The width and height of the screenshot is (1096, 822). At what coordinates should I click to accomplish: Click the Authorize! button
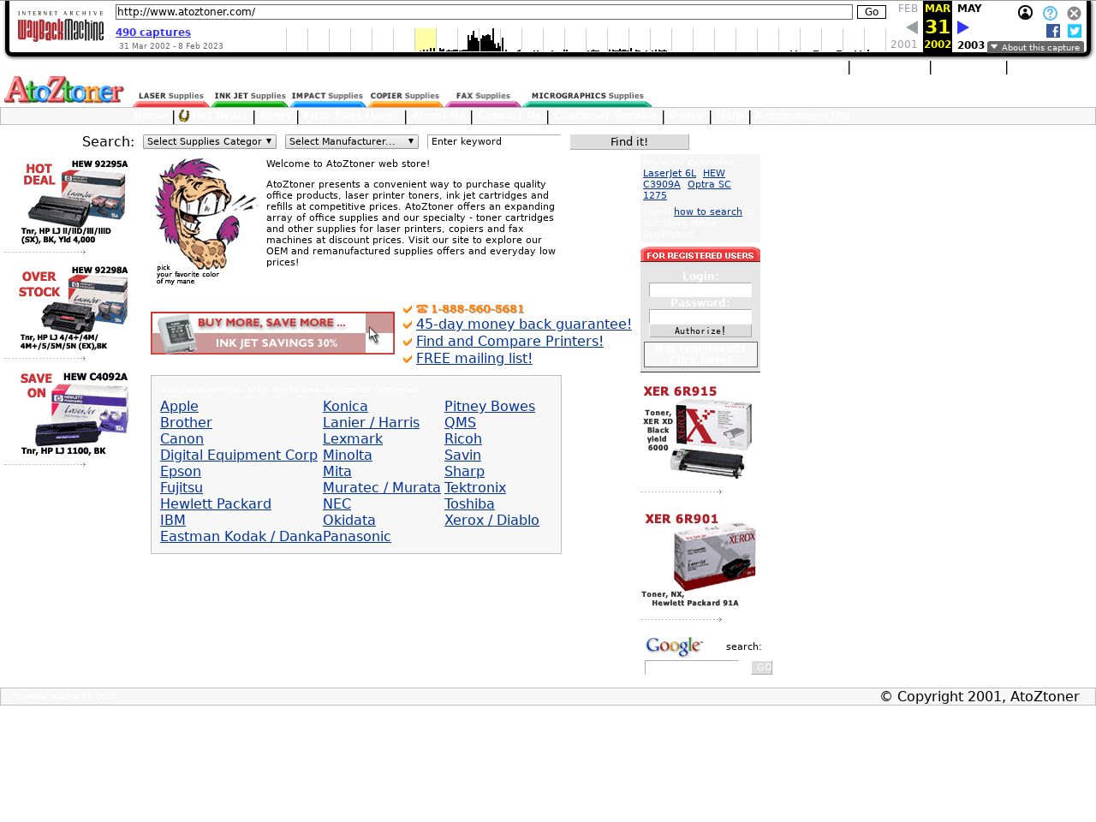(700, 331)
